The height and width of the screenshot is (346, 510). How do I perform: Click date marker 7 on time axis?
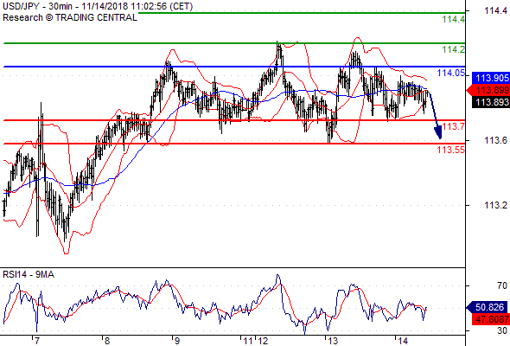(x=37, y=341)
